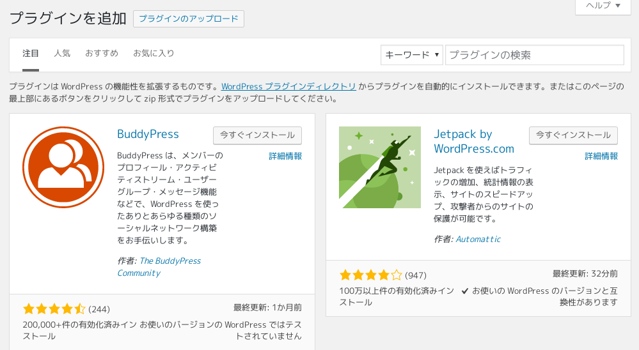Image resolution: width=639 pixels, height=350 pixels.
Task: Select the 注目 tab
Action: pyautogui.click(x=31, y=53)
